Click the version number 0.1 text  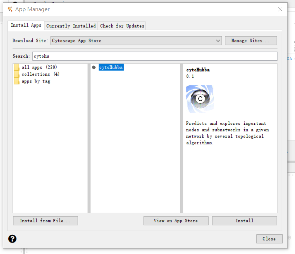tap(190, 76)
